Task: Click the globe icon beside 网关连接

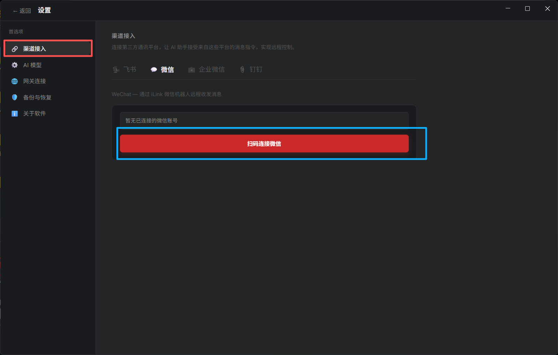Action: [15, 81]
